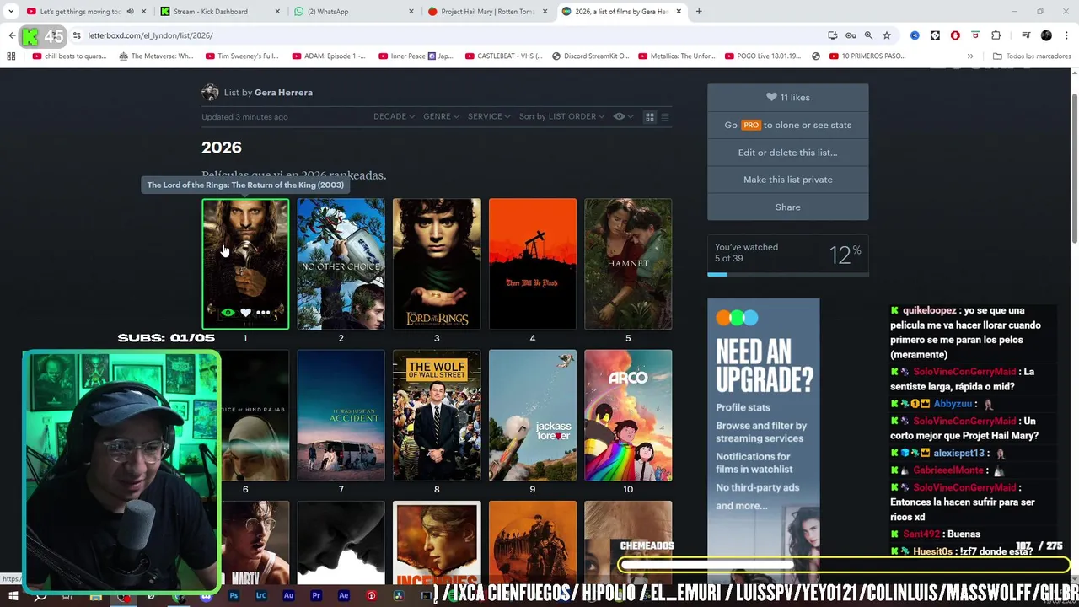Open It Was Just an Accident poster
Image resolution: width=1079 pixels, height=607 pixels.
pos(341,416)
